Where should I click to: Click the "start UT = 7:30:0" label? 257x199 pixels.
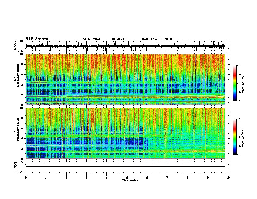(x=157, y=39)
